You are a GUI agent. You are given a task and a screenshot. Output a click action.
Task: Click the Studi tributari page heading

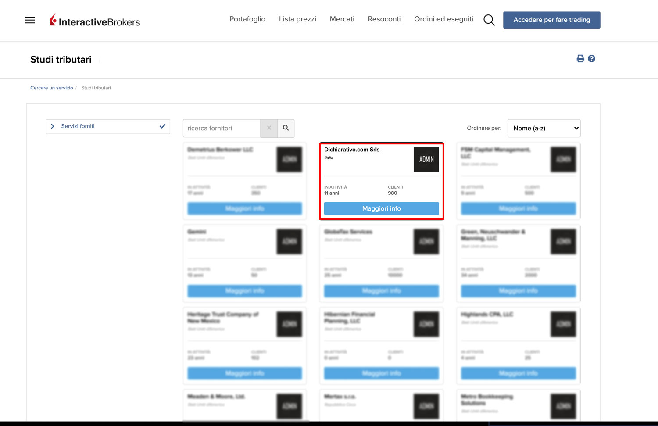(61, 60)
